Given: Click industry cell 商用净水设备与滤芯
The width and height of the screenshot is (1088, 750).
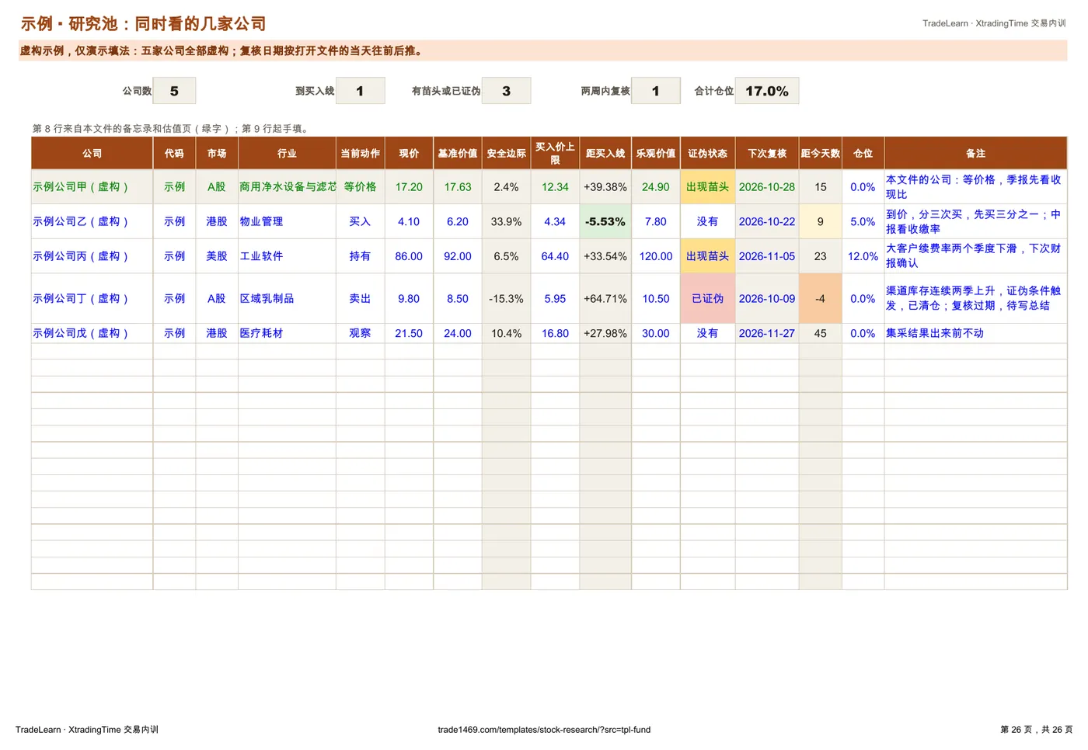Looking at the screenshot, I should tap(287, 187).
